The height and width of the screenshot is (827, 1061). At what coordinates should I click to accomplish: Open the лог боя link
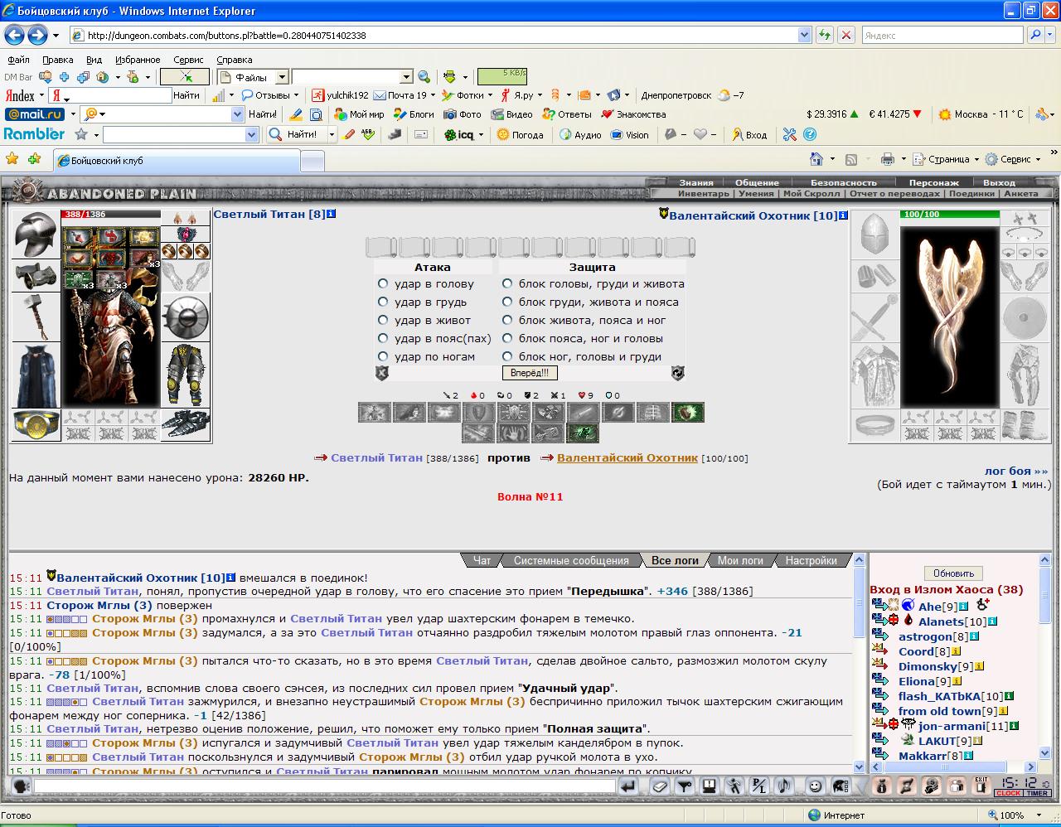pyautogui.click(x=1016, y=471)
